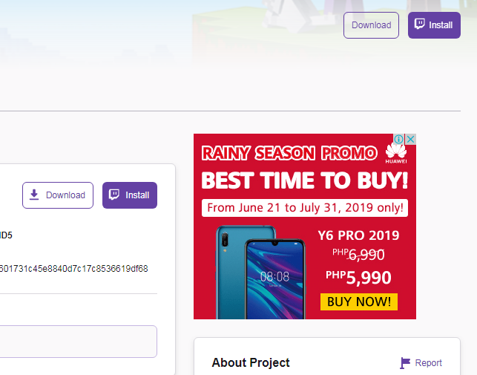The width and height of the screenshot is (477, 375).
Task: Click the RAINY SEASON PROMO headline
Action: [289, 154]
